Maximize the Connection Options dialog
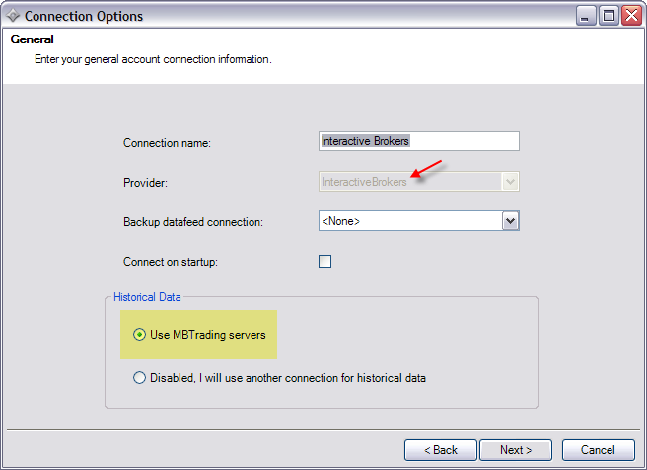The image size is (647, 470). point(610,16)
